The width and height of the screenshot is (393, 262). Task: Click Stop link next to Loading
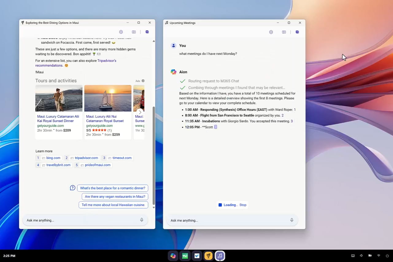243,205
